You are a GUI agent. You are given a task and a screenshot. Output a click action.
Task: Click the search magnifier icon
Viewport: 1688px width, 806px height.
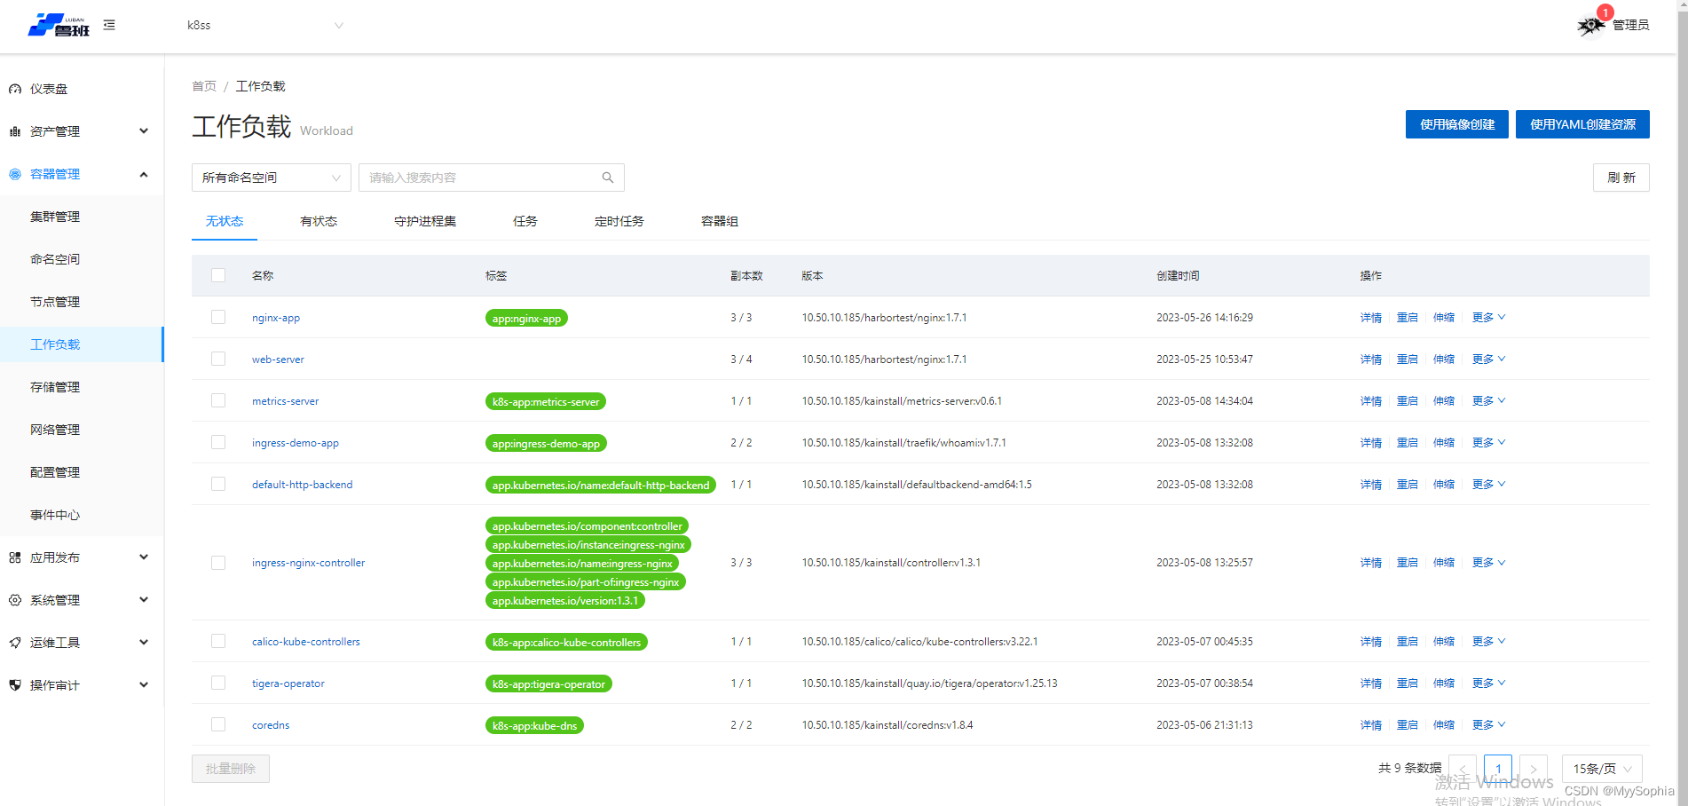[x=608, y=178]
